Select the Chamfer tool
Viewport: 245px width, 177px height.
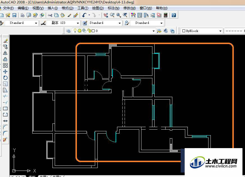click(x=5, y=127)
